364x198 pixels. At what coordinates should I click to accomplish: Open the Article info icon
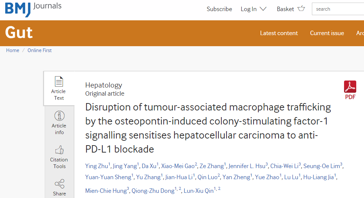tap(59, 116)
